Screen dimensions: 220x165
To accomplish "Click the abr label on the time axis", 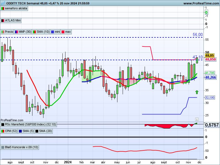I will (103, 162).
